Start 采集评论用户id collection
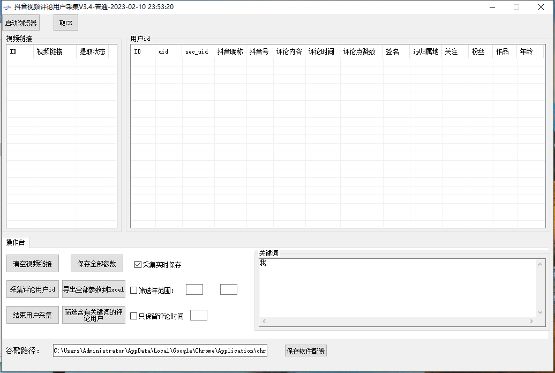Viewport: 555px width, 373px height. click(x=33, y=289)
